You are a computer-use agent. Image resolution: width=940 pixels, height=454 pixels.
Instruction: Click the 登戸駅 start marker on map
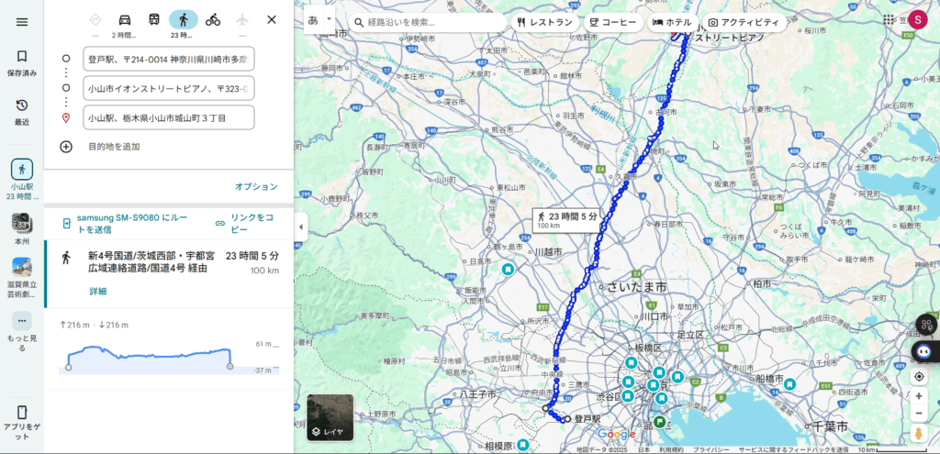pos(567,419)
